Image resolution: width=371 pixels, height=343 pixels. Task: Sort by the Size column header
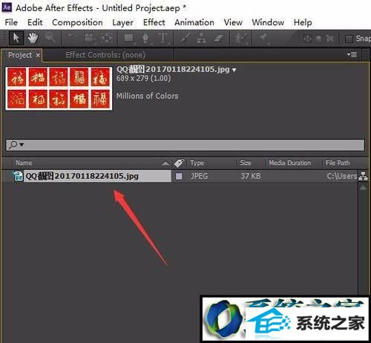coord(246,163)
